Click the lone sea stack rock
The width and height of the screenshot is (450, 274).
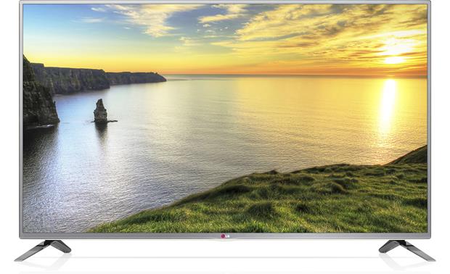[x=100, y=111]
